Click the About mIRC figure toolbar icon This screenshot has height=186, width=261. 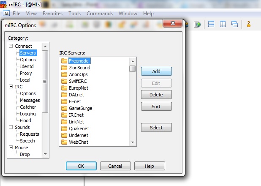point(249,24)
